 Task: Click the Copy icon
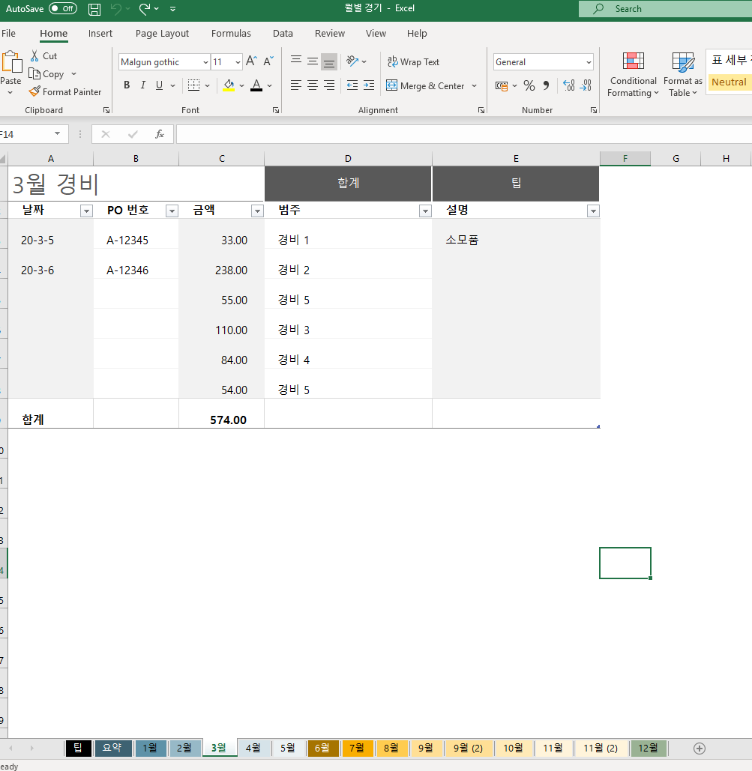(x=34, y=73)
